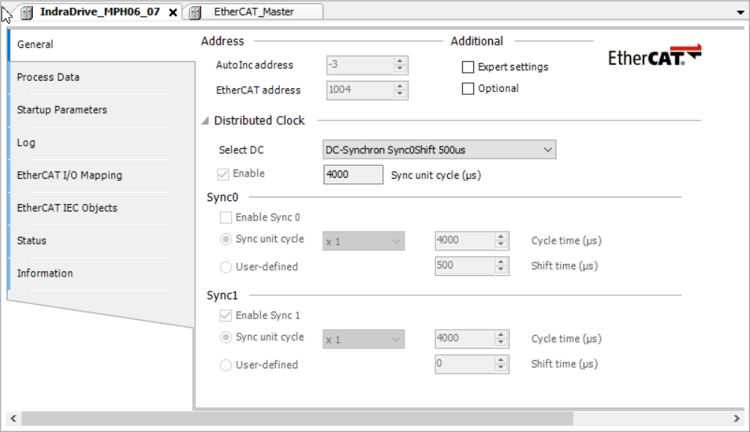
Task: Check the Optional checkbox
Action: click(467, 88)
